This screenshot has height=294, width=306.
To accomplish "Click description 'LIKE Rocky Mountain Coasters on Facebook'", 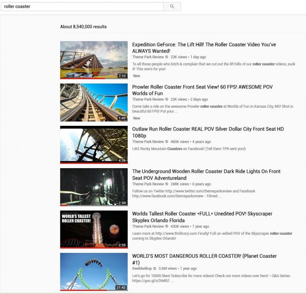I will pyautogui.click(x=189, y=149).
